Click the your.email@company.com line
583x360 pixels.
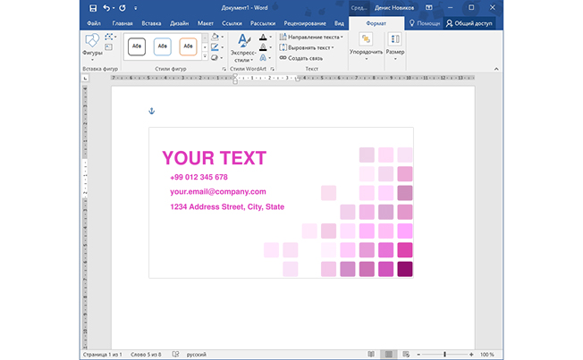(218, 192)
